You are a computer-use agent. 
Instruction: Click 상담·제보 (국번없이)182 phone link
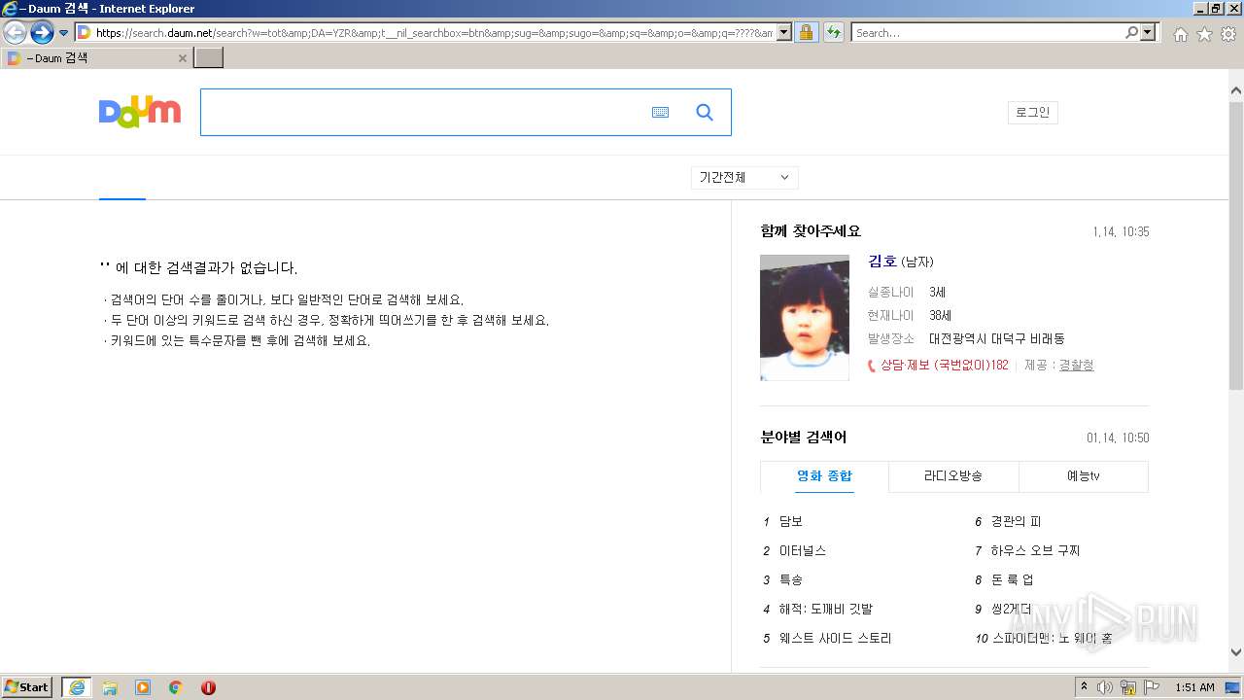pyautogui.click(x=938, y=366)
